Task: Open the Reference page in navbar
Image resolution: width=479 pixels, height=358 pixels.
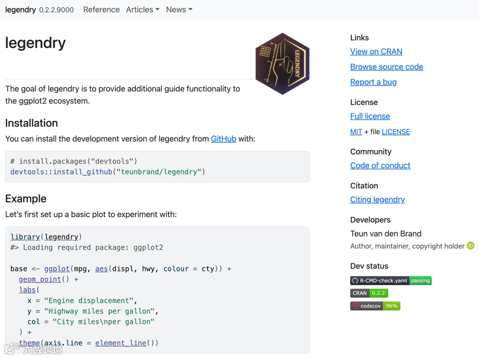Action: tap(101, 10)
